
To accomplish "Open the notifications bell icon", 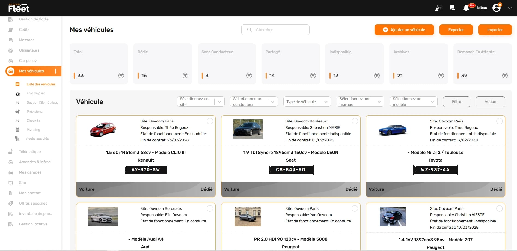I will (x=466, y=8).
